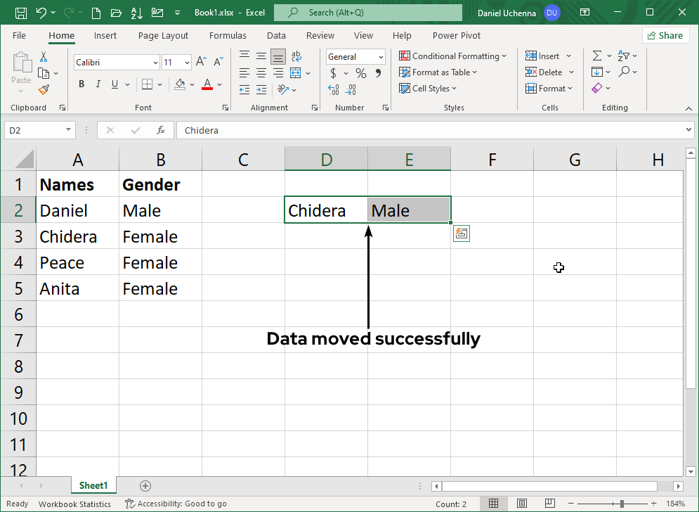Click Cell Styles in the Styles group
The width and height of the screenshot is (699, 512).
coord(427,88)
